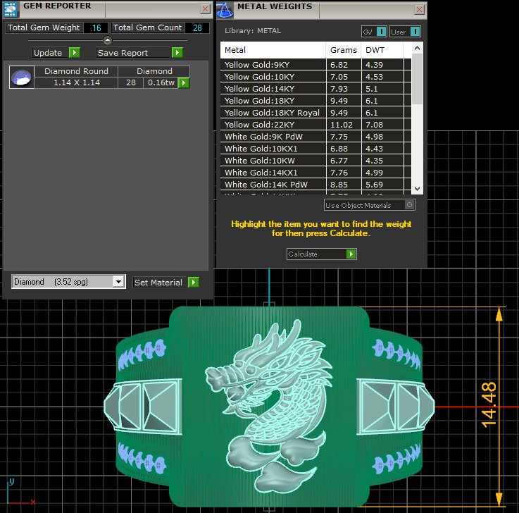The height and width of the screenshot is (513, 519).
Task: Select the Yellow Gold:22KY row
Action: 315,125
